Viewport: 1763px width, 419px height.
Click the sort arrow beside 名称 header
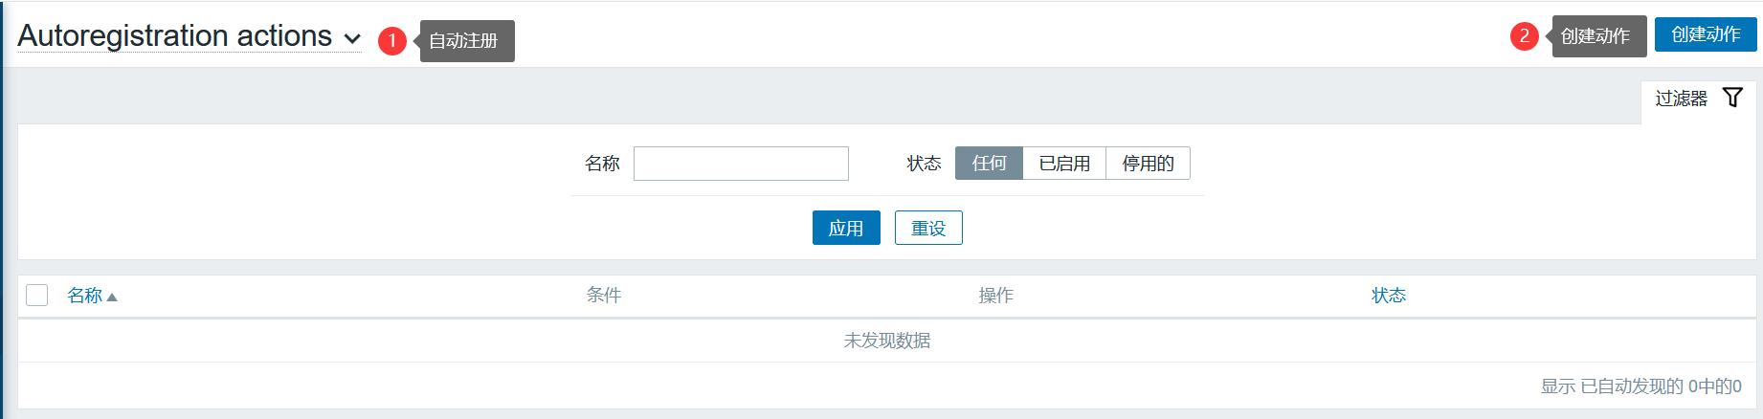(x=112, y=298)
